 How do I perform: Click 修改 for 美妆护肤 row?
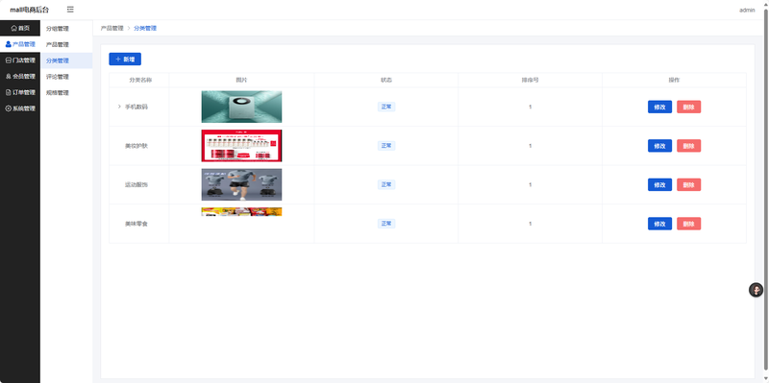point(659,146)
